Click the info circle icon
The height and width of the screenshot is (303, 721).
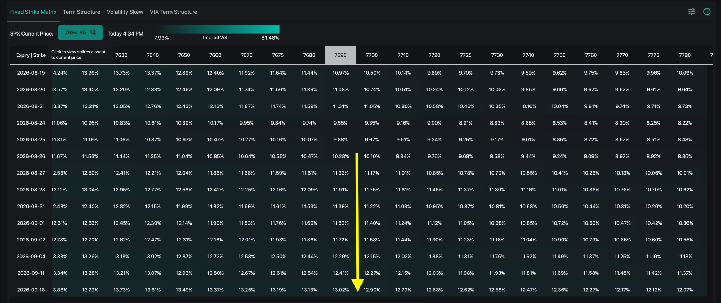707,12
